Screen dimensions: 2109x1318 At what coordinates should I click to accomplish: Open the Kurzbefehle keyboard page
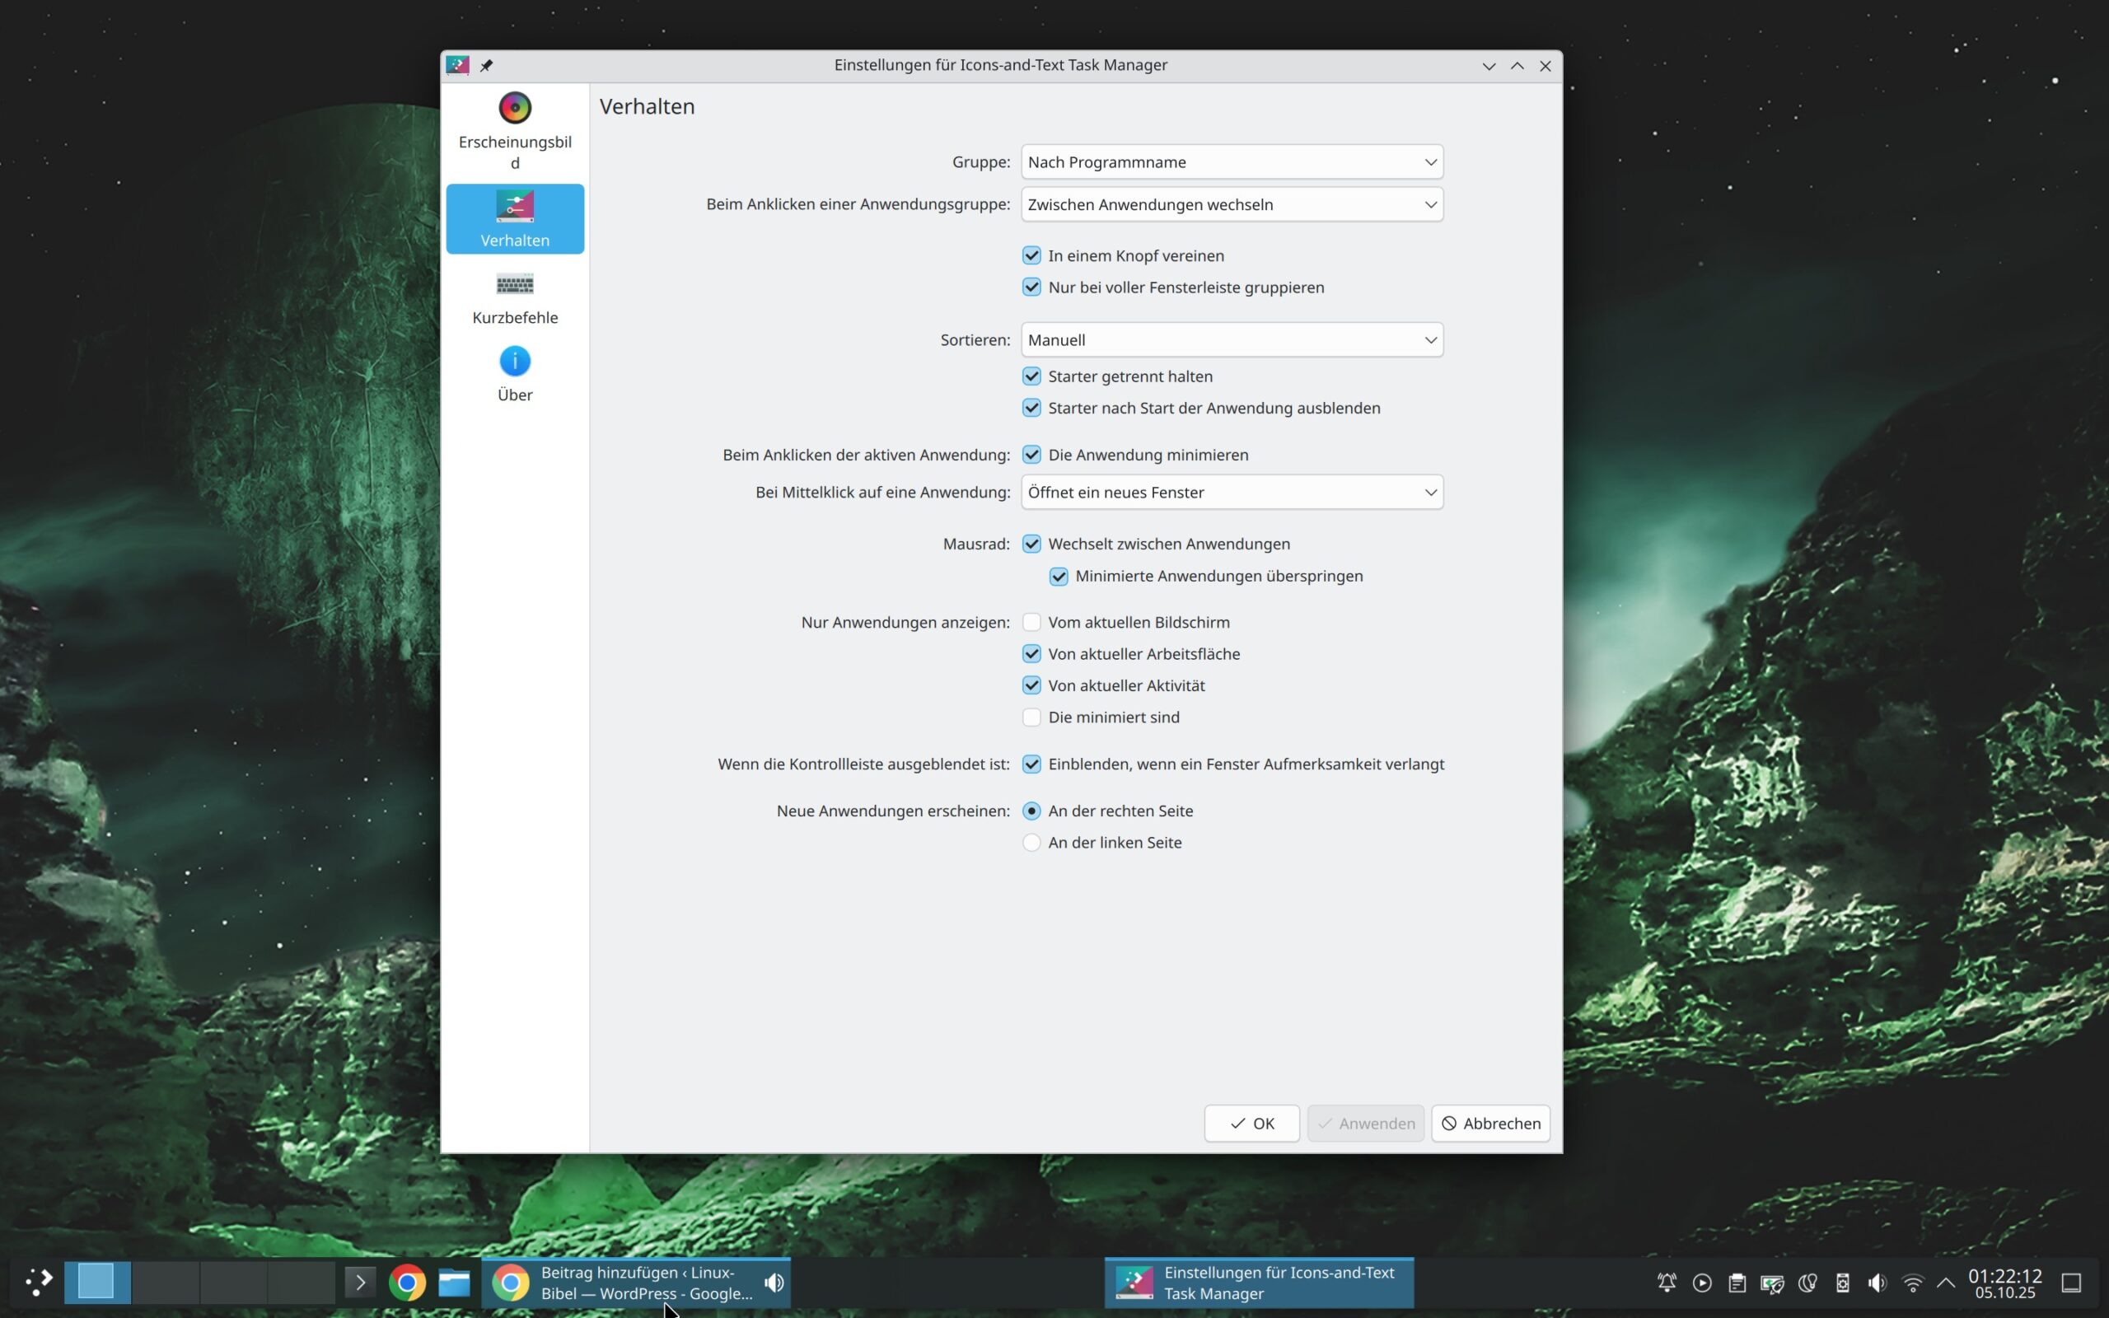514,298
